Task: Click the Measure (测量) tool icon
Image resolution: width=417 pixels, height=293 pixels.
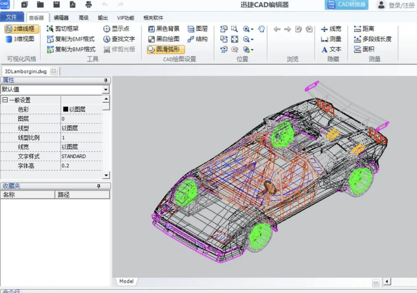Action: pyautogui.click(x=331, y=39)
